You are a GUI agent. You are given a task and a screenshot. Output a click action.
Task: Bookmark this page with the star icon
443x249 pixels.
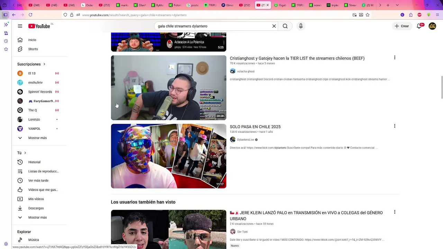pos(368,15)
